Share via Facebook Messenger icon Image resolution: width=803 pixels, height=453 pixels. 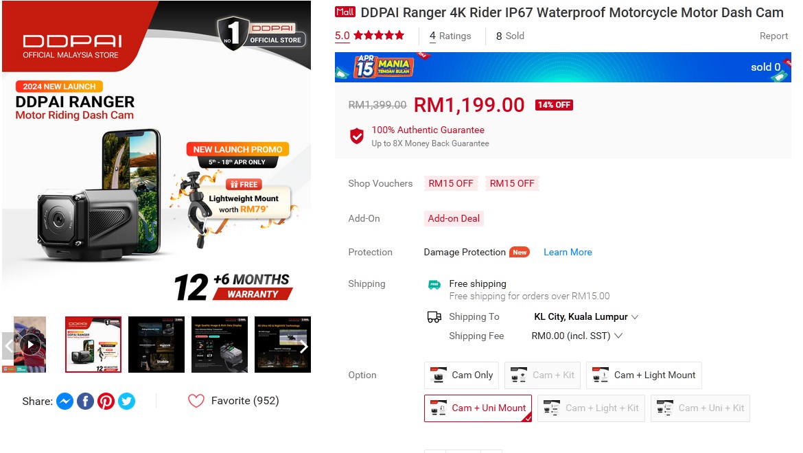coord(65,402)
